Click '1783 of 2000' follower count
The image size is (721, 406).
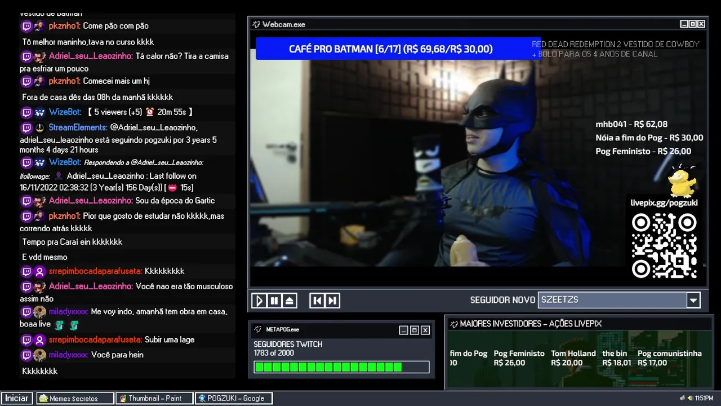[274, 354]
